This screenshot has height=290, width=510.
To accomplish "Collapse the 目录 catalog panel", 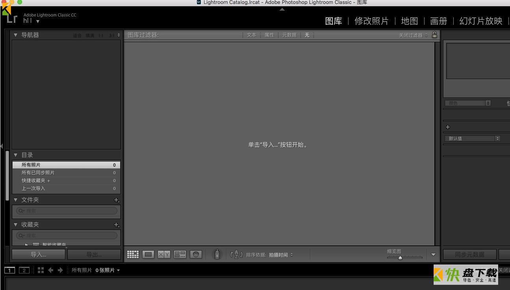I will pyautogui.click(x=16, y=155).
